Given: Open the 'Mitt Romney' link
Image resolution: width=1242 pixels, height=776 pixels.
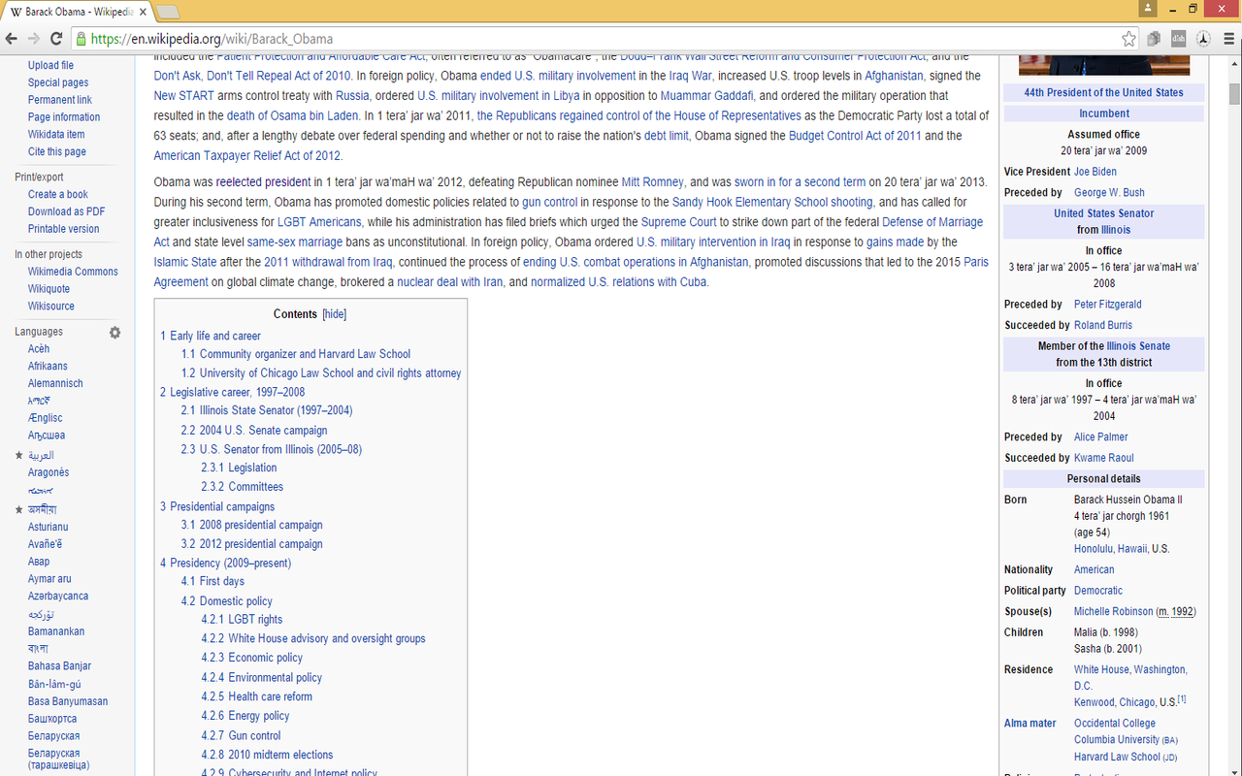Looking at the screenshot, I should point(652,182).
